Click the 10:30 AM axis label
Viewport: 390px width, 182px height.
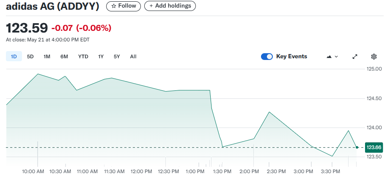pos(60,171)
